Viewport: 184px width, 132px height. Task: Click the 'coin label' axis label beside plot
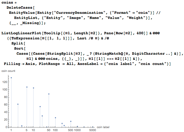click(x=103, y=127)
